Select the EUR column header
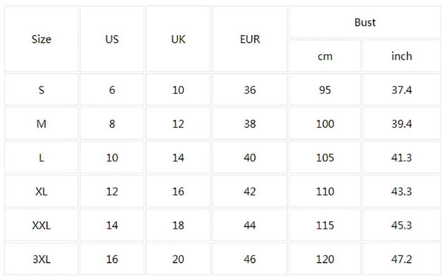This screenshot has height=280, width=448. coord(250,39)
